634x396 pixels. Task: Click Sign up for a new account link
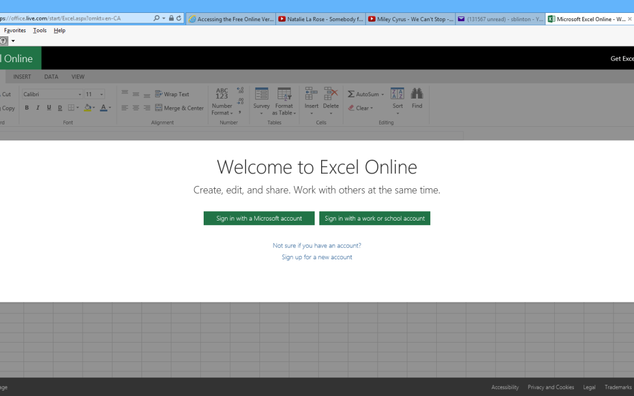click(317, 257)
